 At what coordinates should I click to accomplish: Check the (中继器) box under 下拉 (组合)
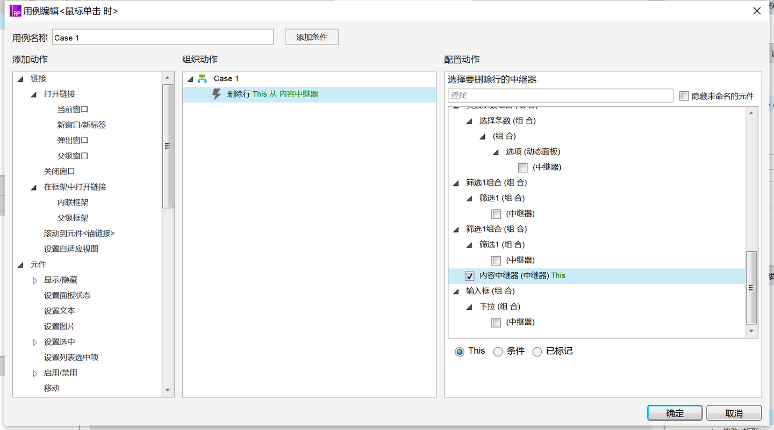[x=496, y=323]
